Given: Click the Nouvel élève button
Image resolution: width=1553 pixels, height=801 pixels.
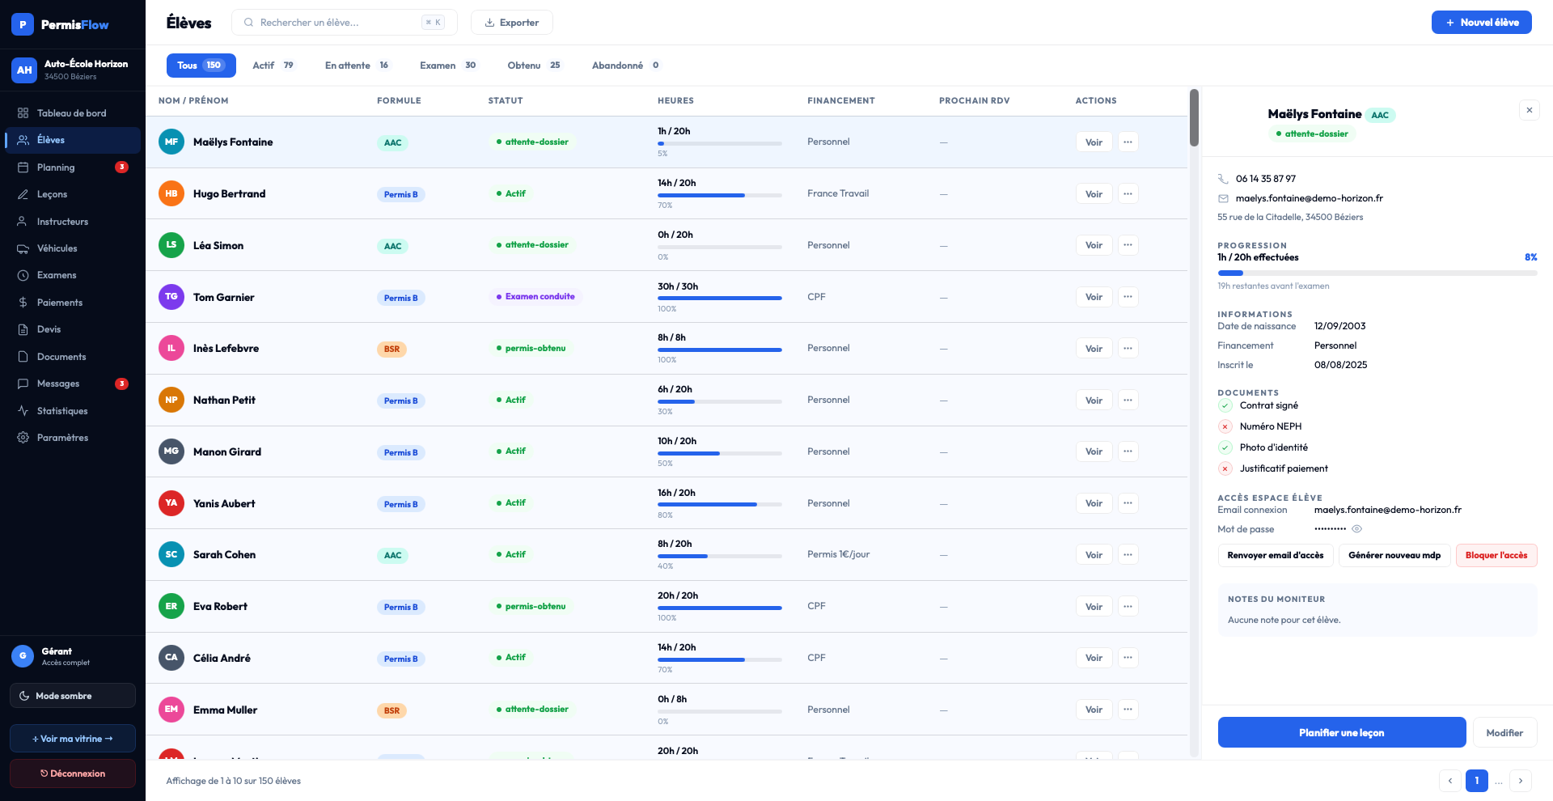Looking at the screenshot, I should (1482, 23).
